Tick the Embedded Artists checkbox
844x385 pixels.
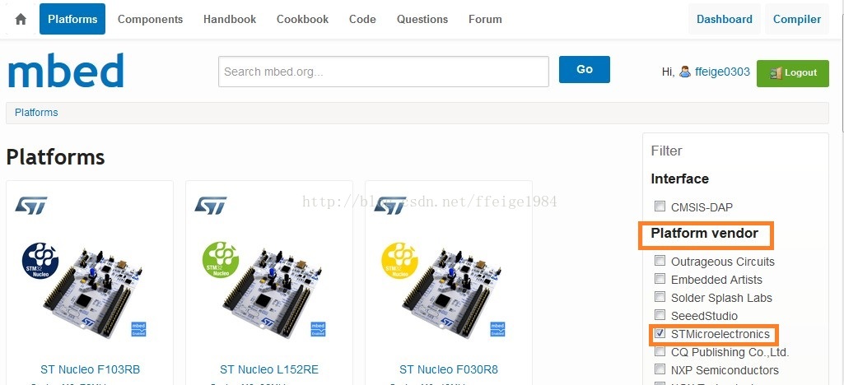click(660, 279)
